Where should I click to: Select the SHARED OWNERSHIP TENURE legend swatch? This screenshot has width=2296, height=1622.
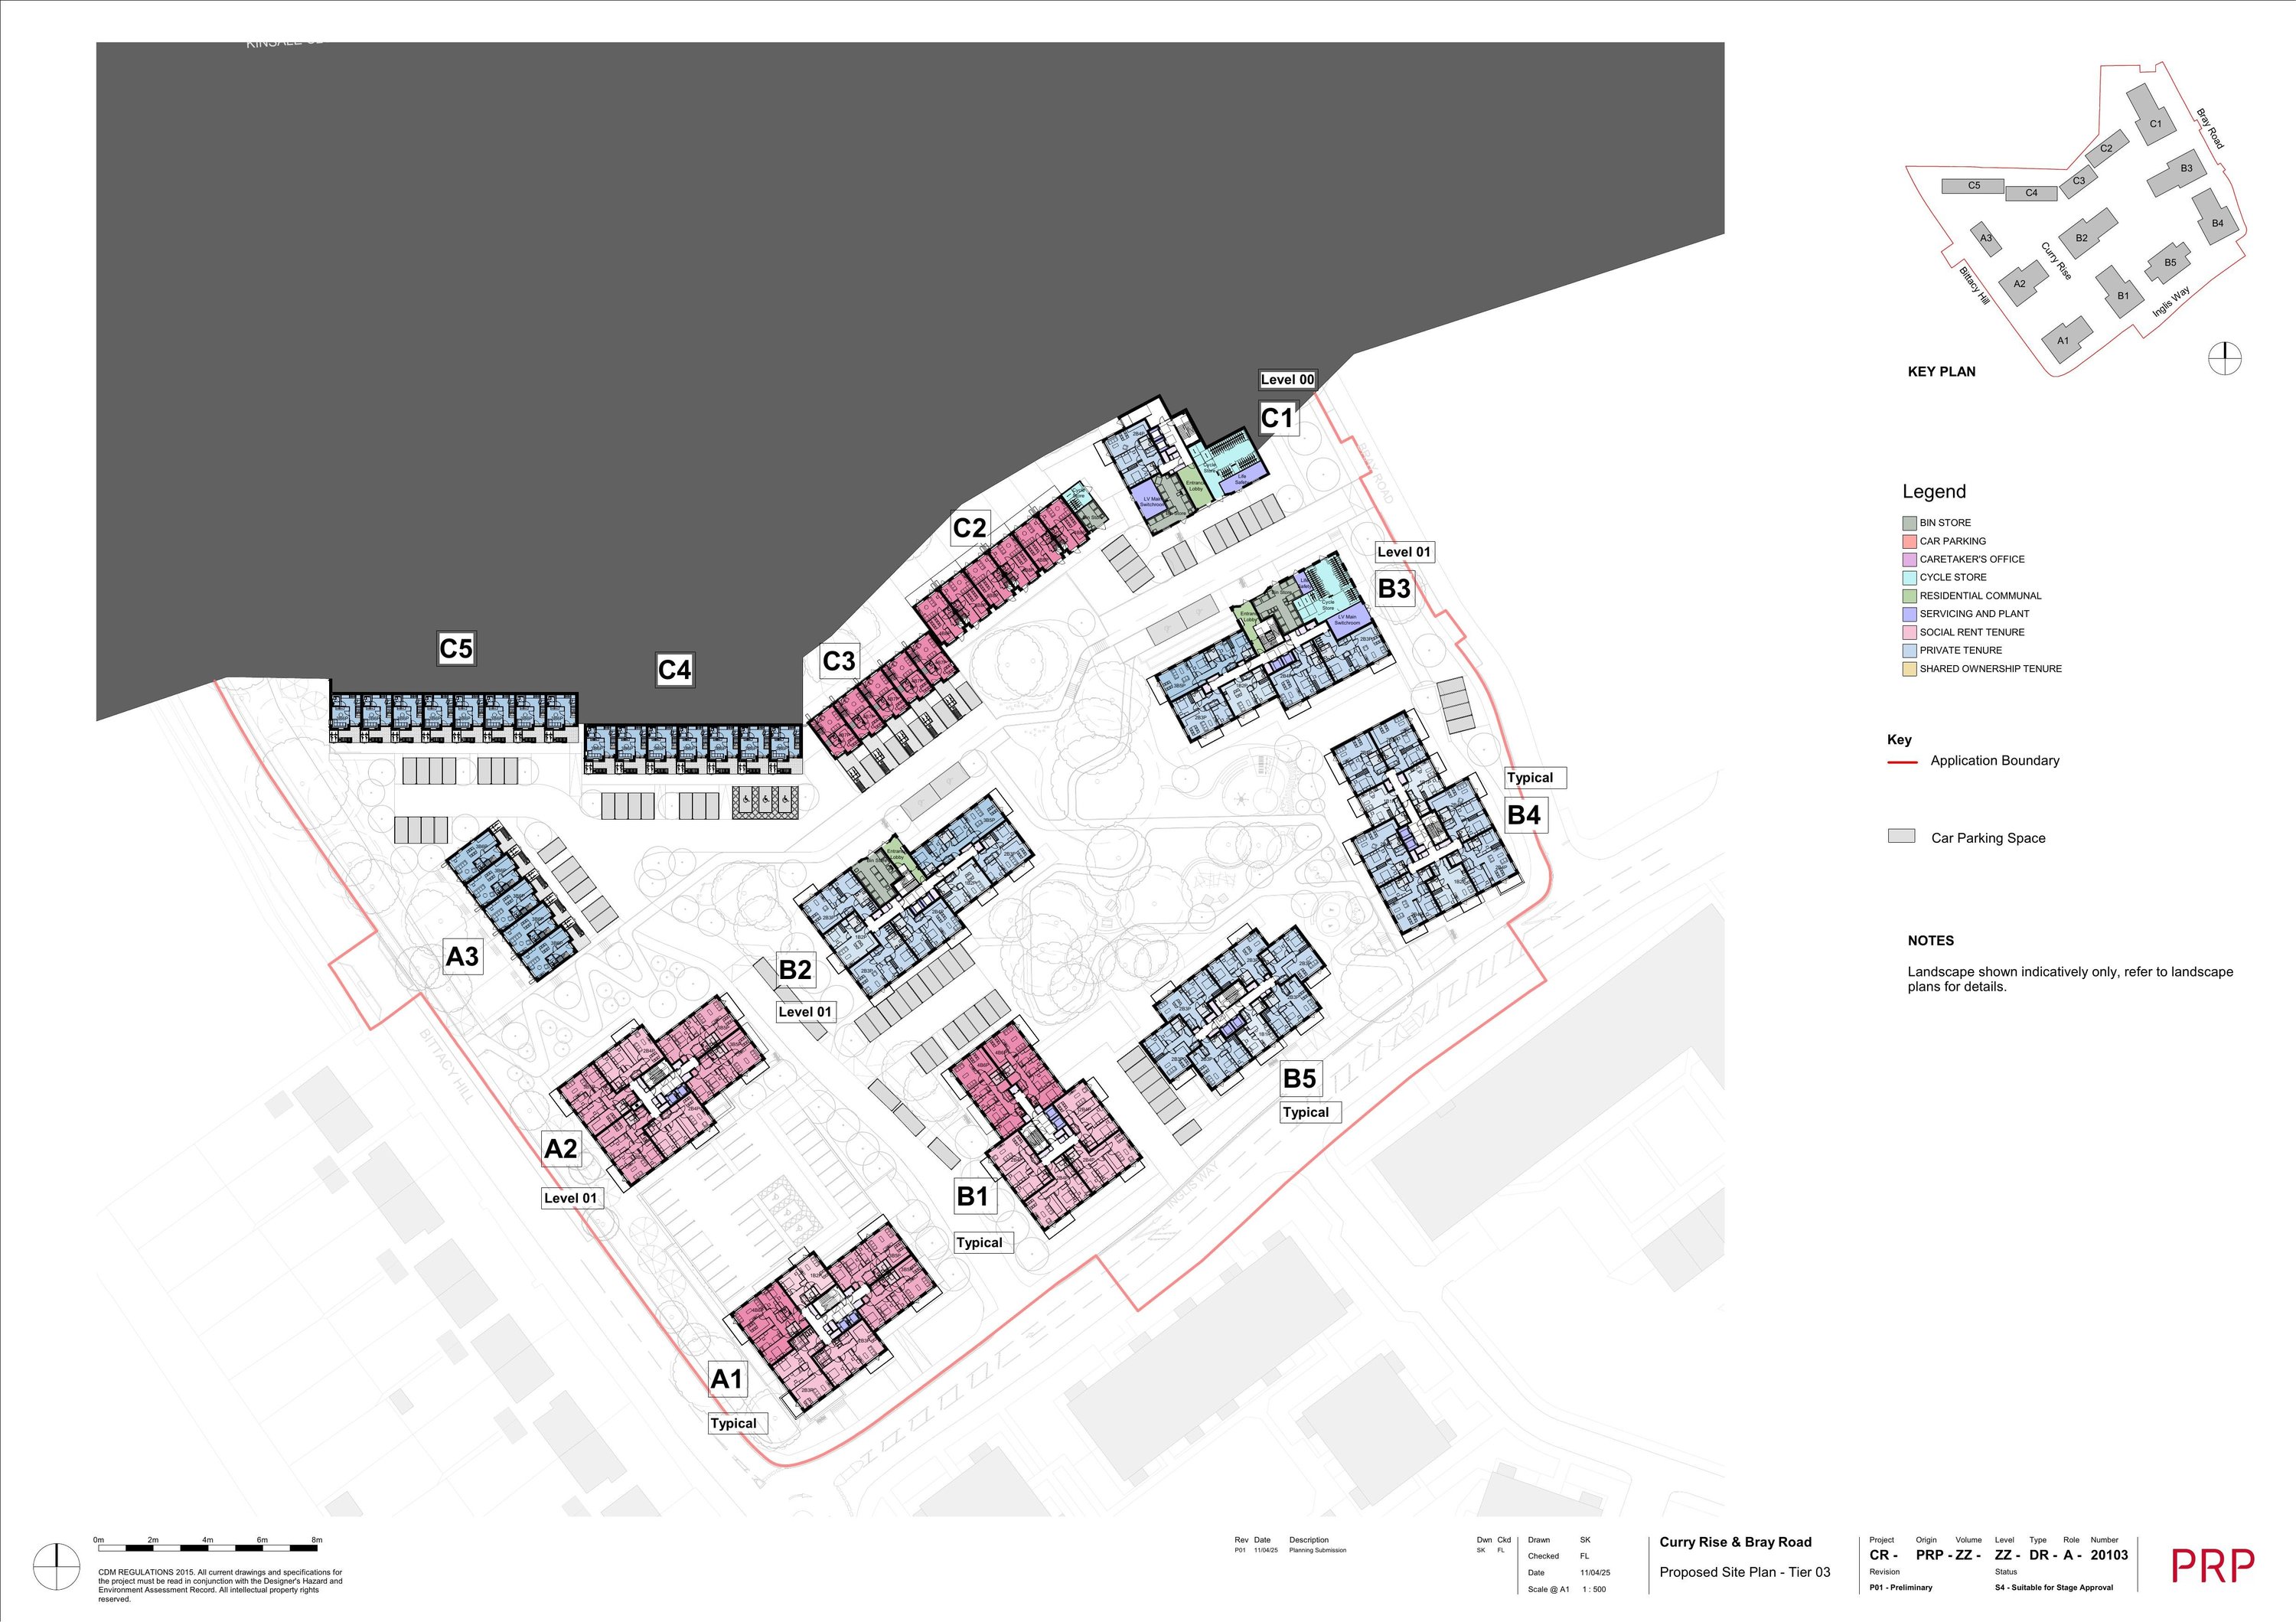coord(1909,669)
